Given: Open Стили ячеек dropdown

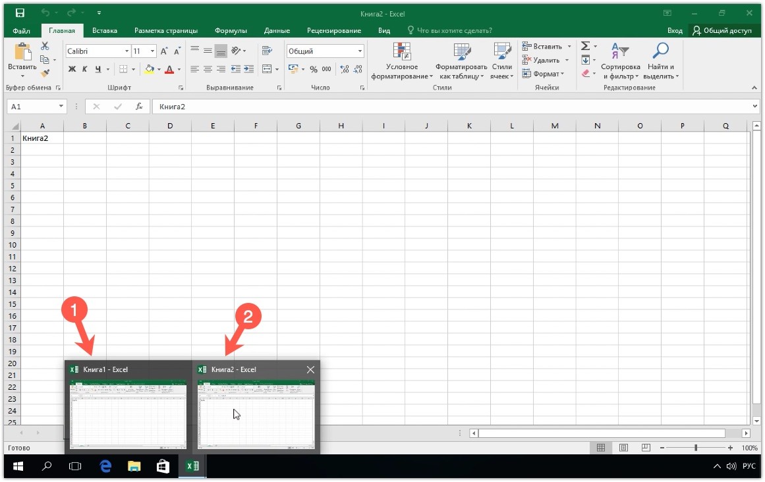Looking at the screenshot, I should click(501, 61).
